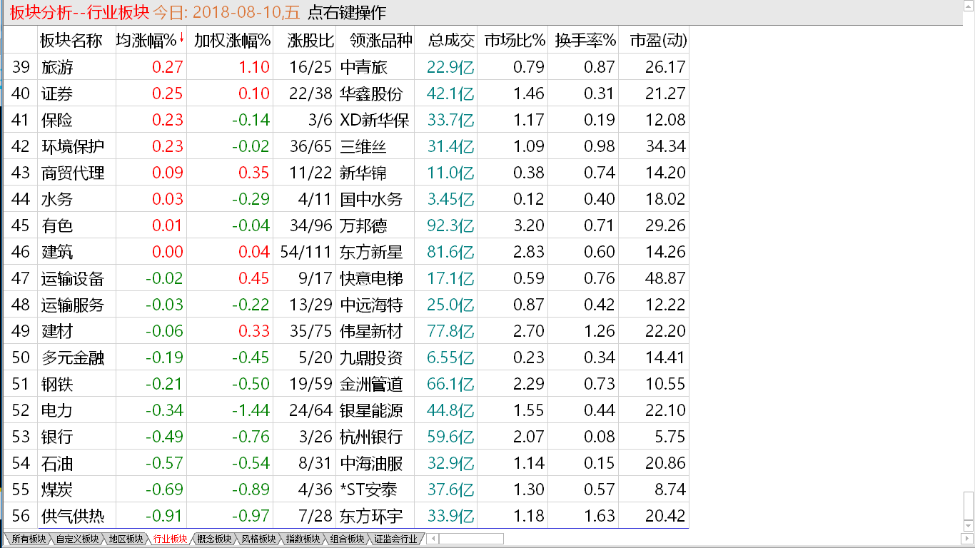
Task: Select the 银行 sector name
Action: (57, 437)
